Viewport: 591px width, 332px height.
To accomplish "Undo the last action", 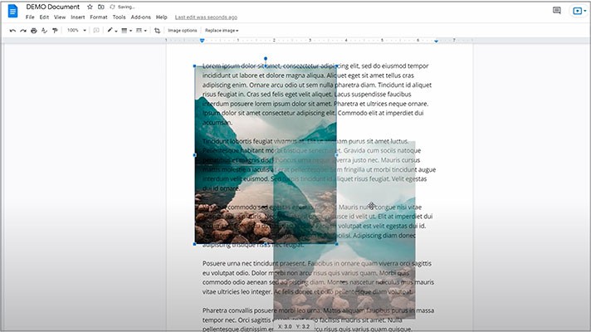I will coord(12,31).
